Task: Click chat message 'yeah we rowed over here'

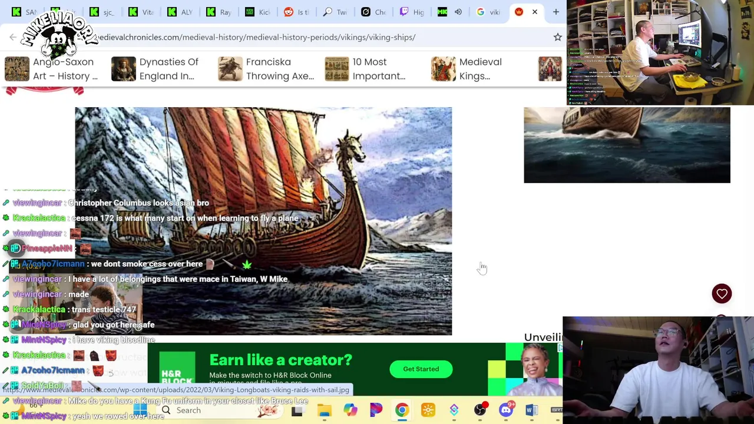Action: click(118, 416)
